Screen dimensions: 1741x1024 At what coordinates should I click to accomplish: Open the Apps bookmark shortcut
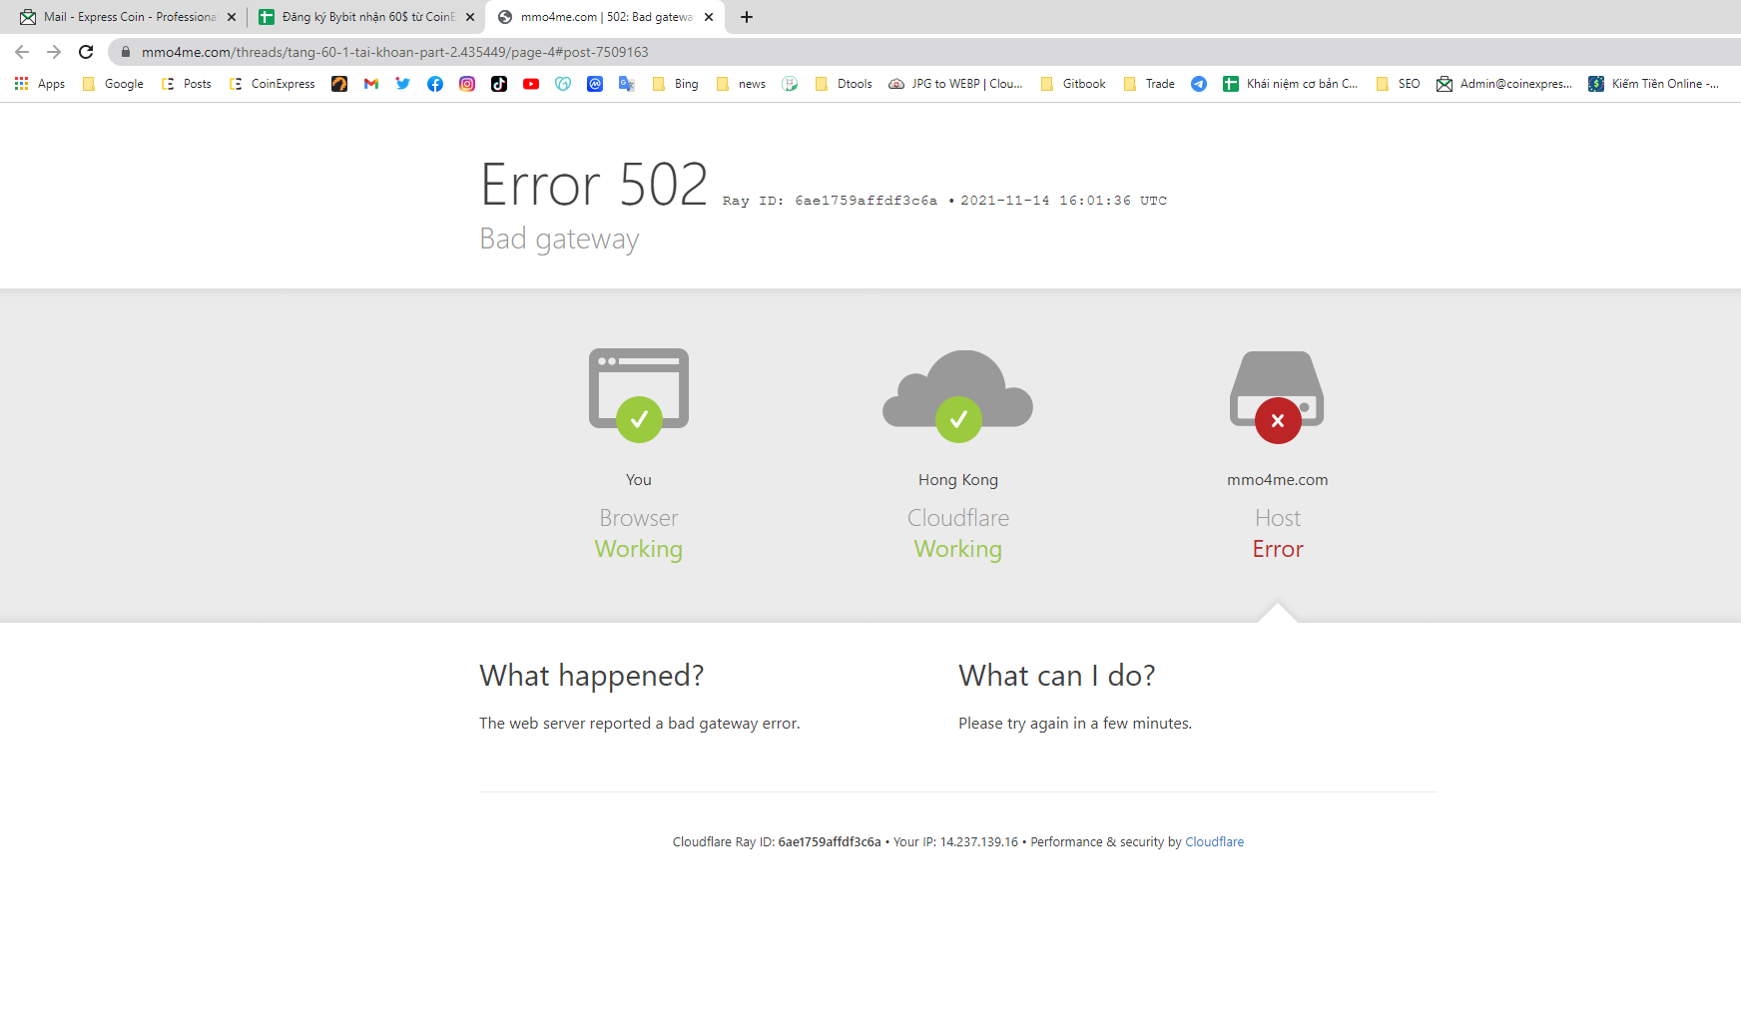[x=40, y=84]
